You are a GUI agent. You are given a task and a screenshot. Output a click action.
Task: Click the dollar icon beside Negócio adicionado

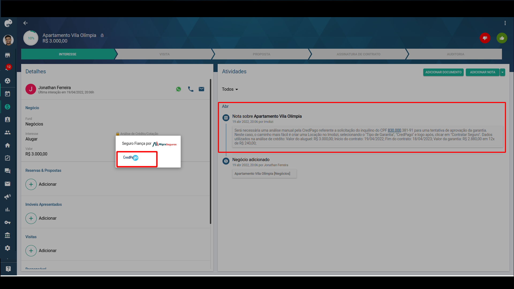226,161
